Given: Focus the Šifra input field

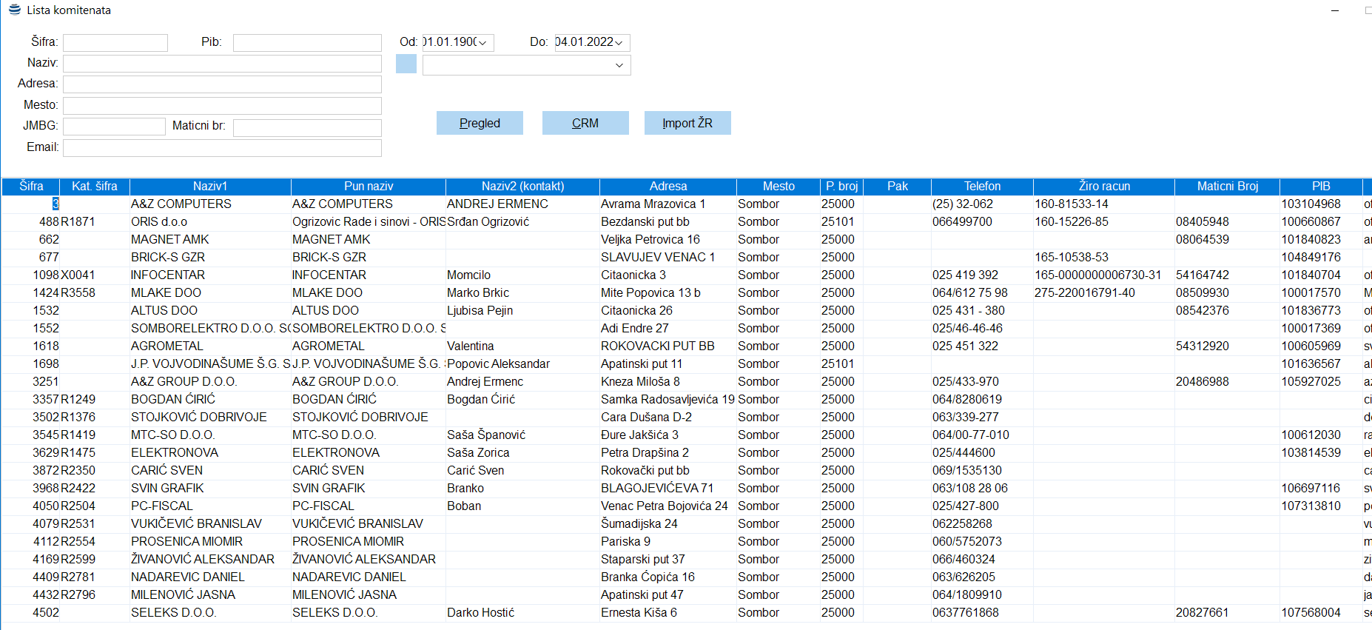Looking at the screenshot, I should [115, 43].
